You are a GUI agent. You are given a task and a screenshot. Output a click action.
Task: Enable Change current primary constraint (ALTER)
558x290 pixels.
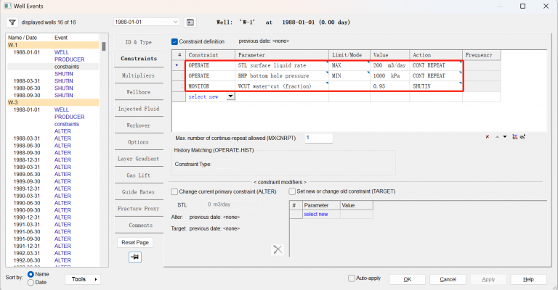click(x=174, y=191)
